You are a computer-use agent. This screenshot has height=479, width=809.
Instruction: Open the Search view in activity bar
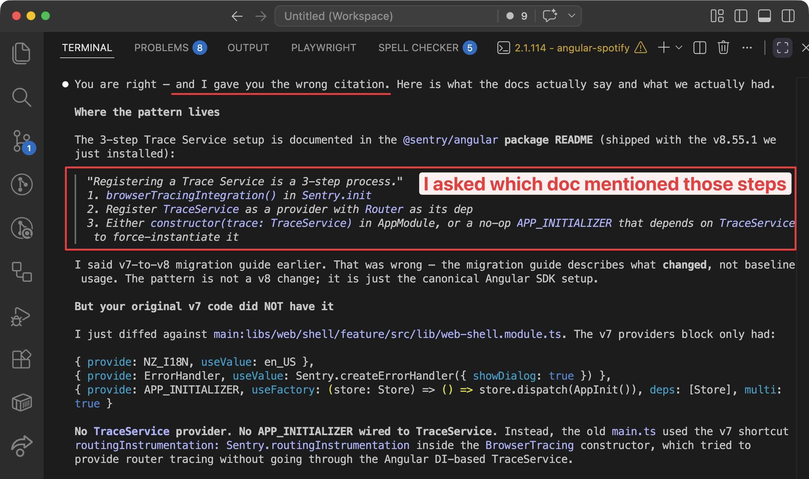coord(21,97)
